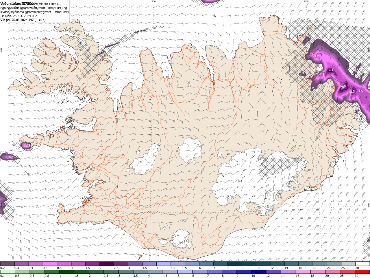Viewport: 370px width, 278px height.
Task: Select the magenta 1.5 swatch in snow legend
Action: coord(92,264)
